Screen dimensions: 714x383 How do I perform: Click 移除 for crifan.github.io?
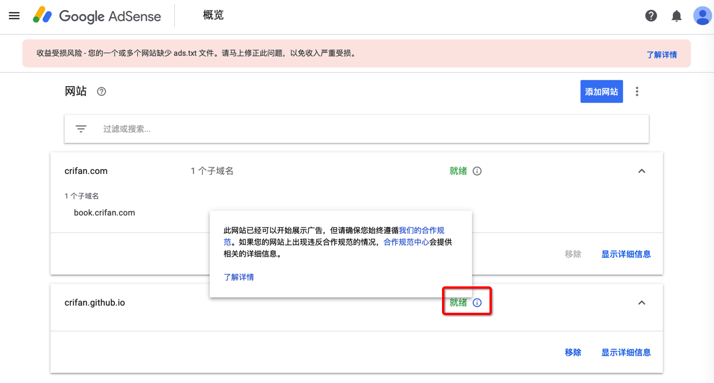pos(573,353)
